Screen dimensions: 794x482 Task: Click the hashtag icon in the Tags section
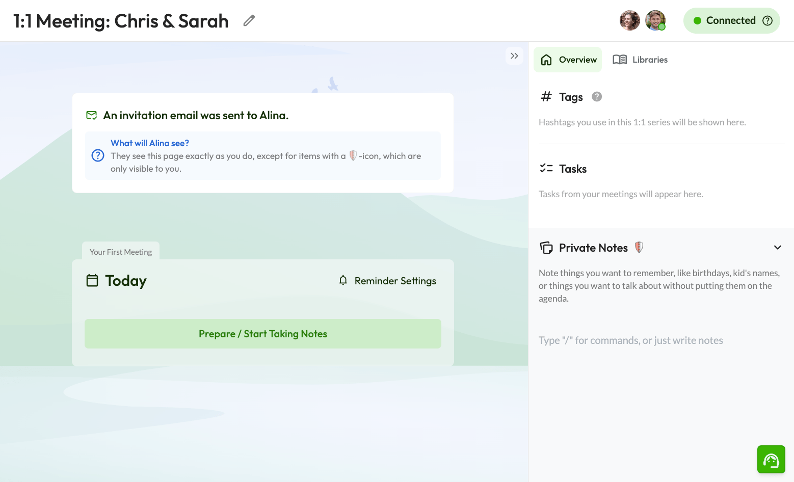coord(546,96)
